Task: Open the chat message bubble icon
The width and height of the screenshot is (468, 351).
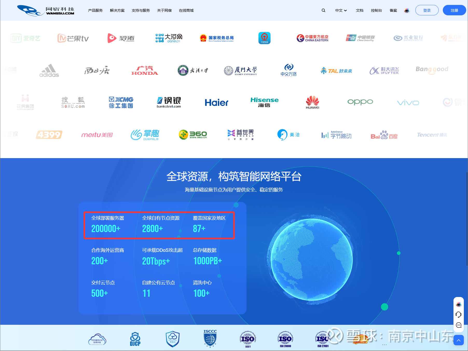Action: click(x=458, y=325)
